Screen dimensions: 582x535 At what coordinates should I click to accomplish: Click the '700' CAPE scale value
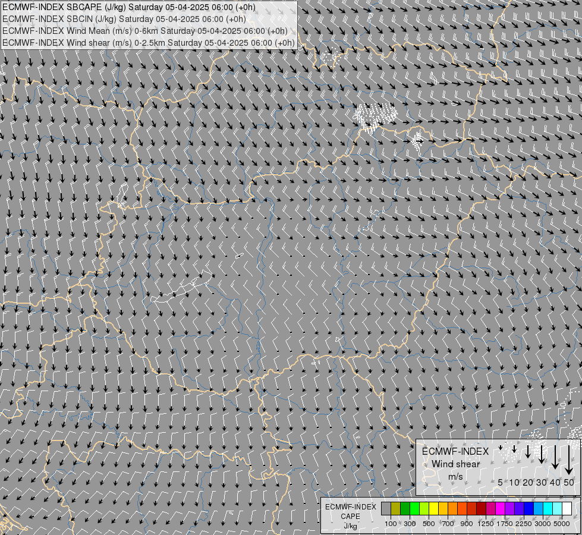(x=448, y=524)
